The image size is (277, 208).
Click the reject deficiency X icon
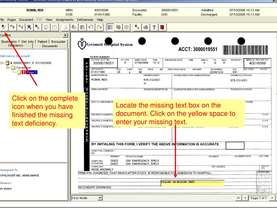(x=37, y=27)
